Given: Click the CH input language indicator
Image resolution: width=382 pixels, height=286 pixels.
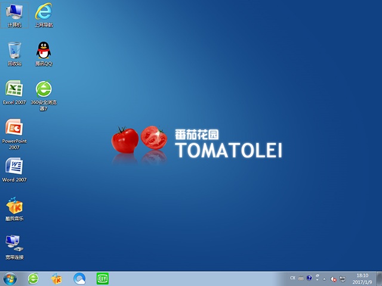Looking at the screenshot, I should [x=292, y=278].
